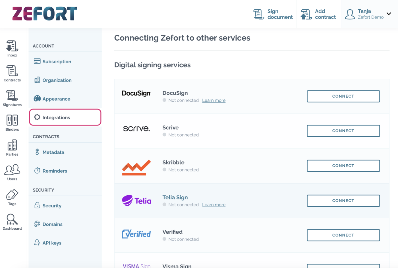Open the Inbox from the left sidebar
This screenshot has width=398, height=268.
(x=12, y=48)
